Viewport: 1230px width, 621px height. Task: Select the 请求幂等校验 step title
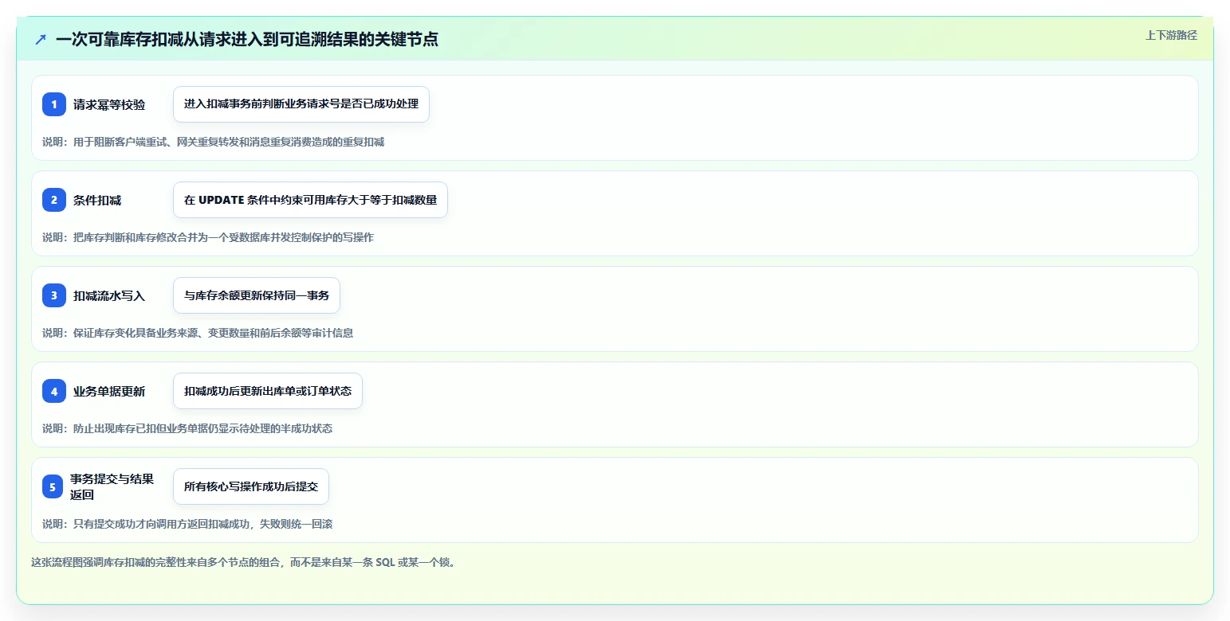tap(109, 104)
